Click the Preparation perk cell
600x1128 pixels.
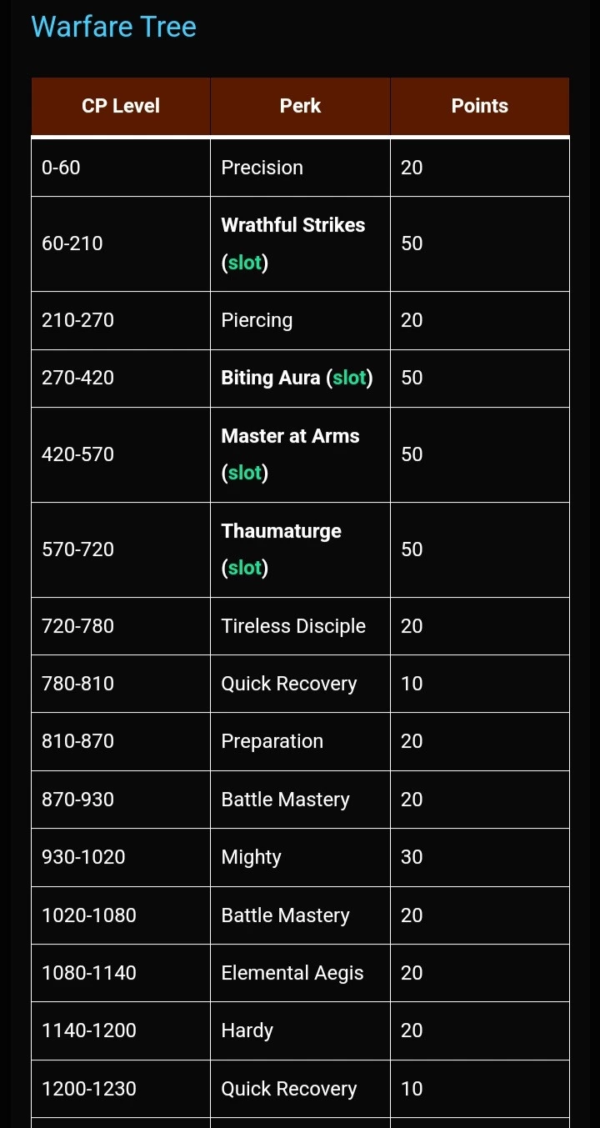pyautogui.click(x=272, y=741)
